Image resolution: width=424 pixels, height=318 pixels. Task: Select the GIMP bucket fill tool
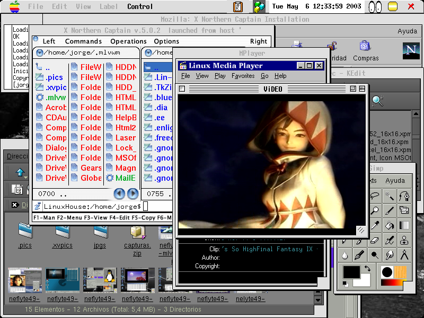coord(390,225)
